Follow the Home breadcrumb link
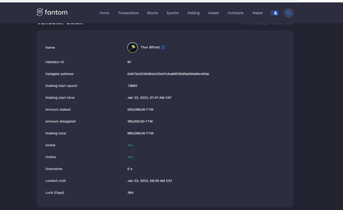Viewport: 343px width, 210px height. 246,23
